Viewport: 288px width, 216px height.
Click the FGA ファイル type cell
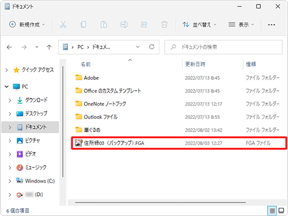pyautogui.click(x=258, y=143)
